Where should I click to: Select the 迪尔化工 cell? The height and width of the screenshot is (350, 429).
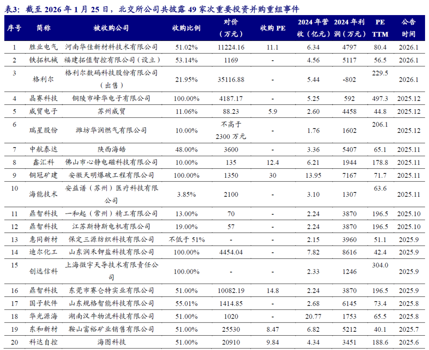44,252
